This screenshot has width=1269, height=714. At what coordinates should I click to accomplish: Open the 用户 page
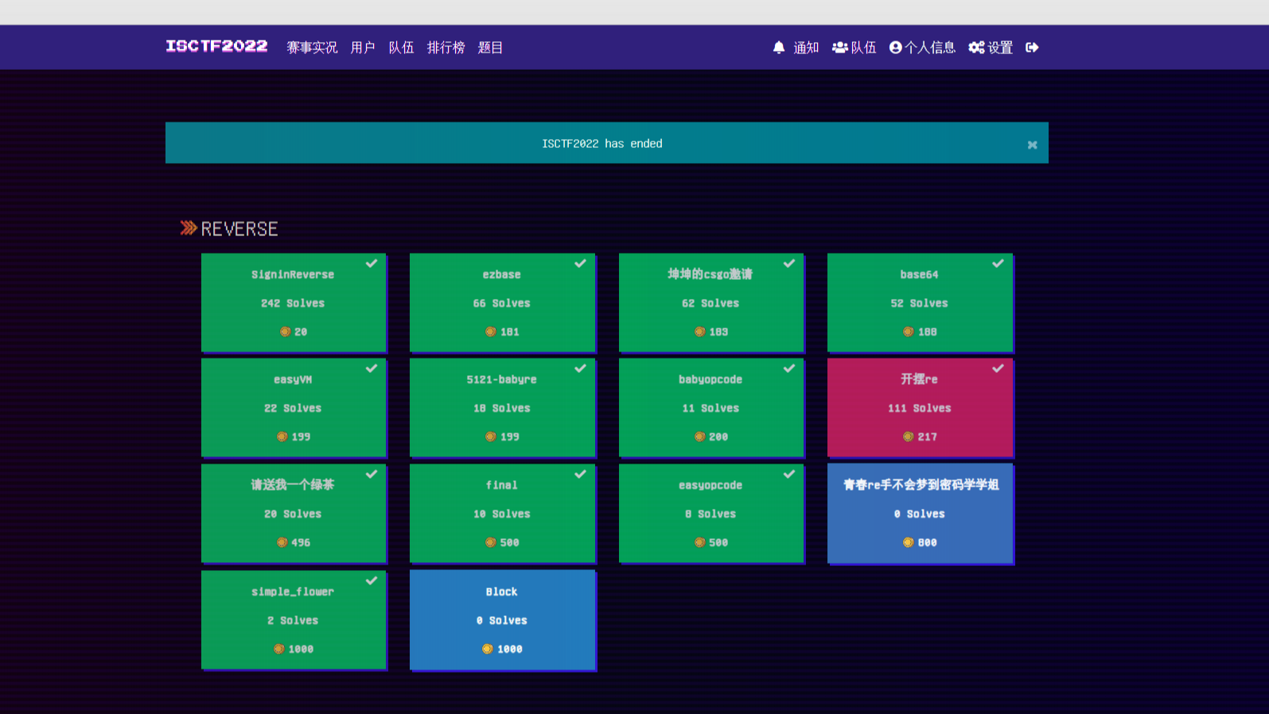tap(363, 48)
